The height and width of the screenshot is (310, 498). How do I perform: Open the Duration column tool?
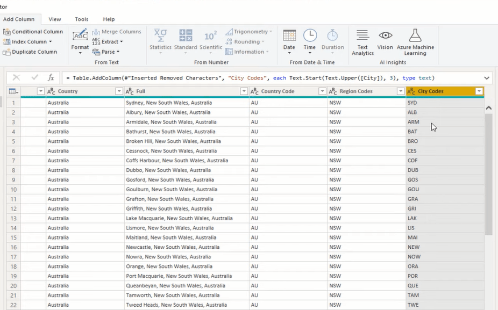pos(332,41)
